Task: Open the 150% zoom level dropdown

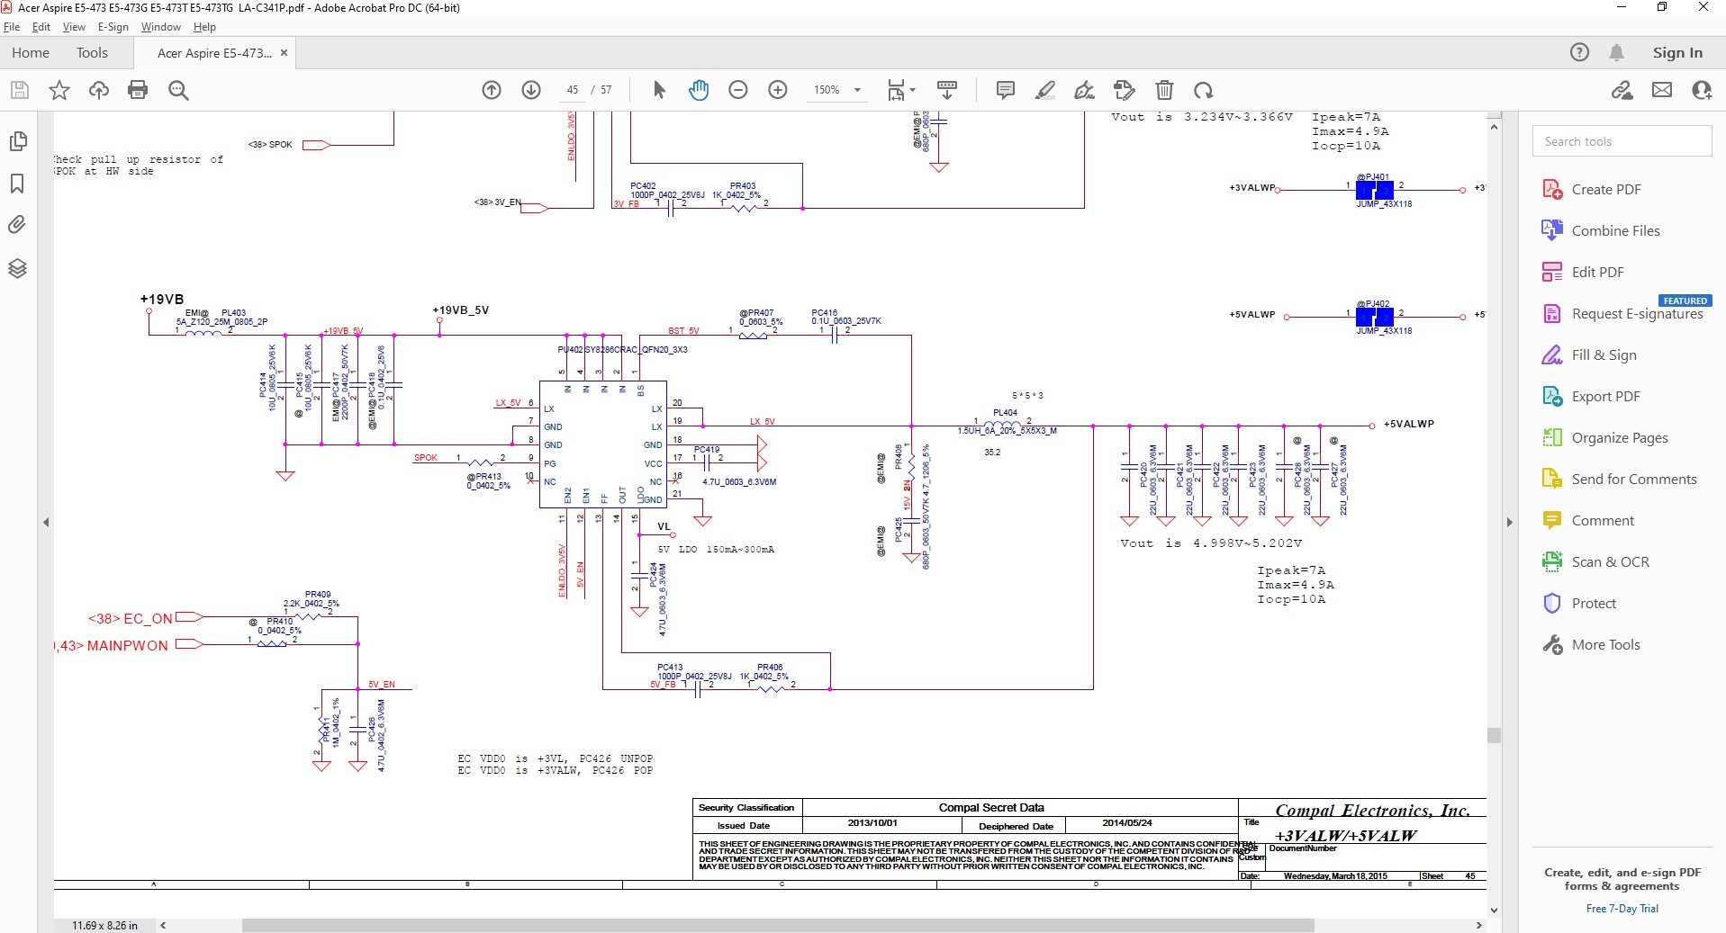Action: coord(857,90)
